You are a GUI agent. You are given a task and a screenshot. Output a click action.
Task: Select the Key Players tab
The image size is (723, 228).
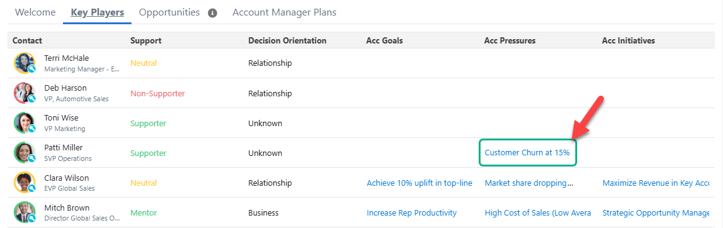click(97, 12)
